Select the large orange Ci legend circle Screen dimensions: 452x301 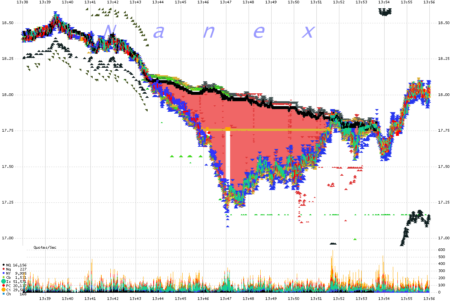(3, 290)
